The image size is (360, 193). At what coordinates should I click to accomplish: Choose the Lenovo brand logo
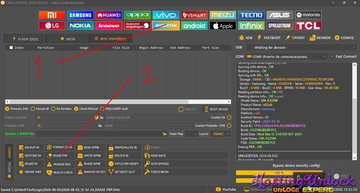click(x=109, y=26)
